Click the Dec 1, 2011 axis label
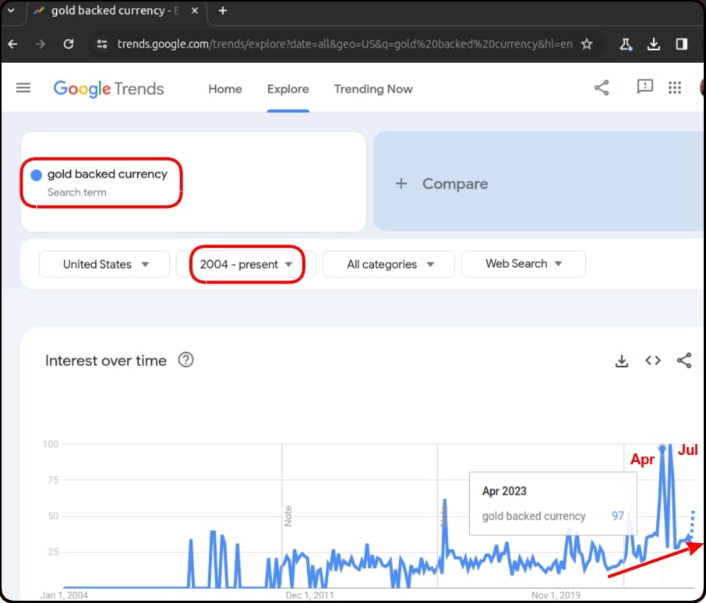The height and width of the screenshot is (603, 706). point(310,595)
